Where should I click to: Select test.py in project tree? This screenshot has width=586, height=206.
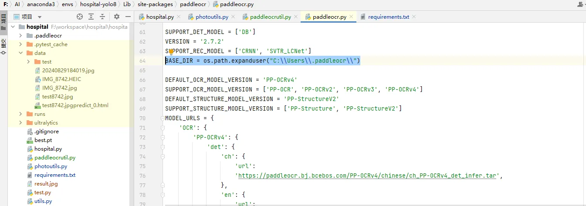pyautogui.click(x=43, y=192)
